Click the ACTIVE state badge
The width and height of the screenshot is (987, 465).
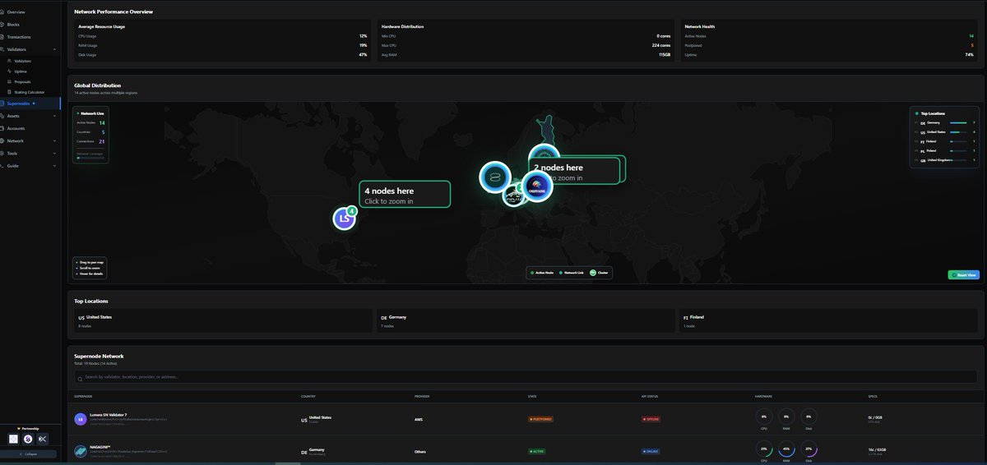click(537, 451)
